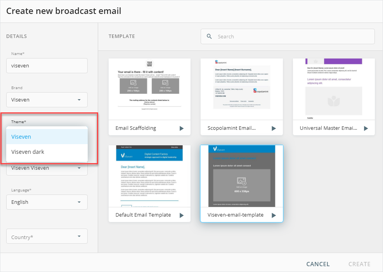The image size is (383, 272).
Task: Preview the Scopolamint Email template play icon
Action: (274, 128)
